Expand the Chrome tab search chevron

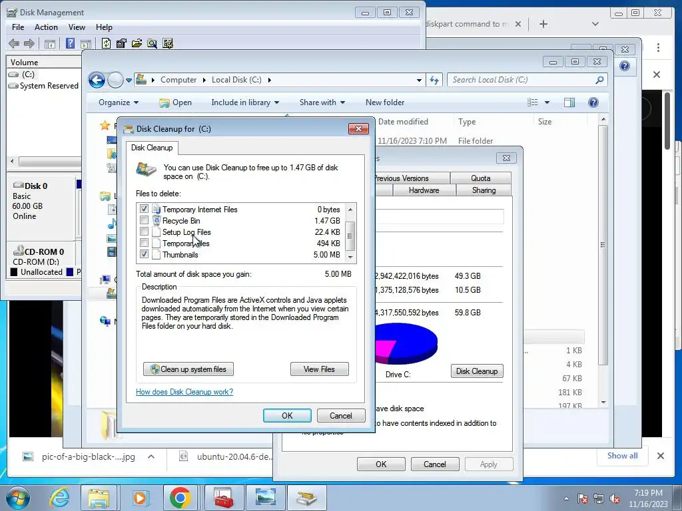point(595,24)
